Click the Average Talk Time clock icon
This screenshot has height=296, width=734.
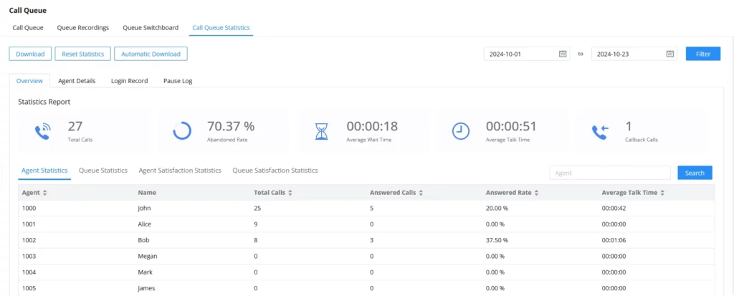tap(461, 131)
